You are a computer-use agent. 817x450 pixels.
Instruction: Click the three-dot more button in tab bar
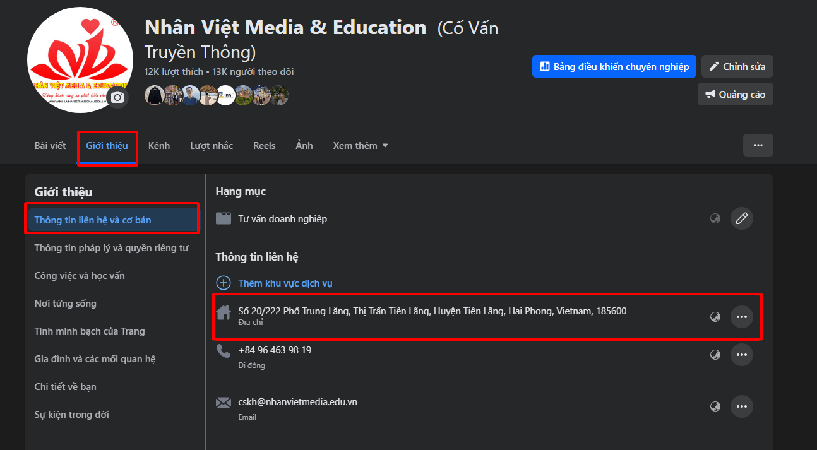[758, 145]
